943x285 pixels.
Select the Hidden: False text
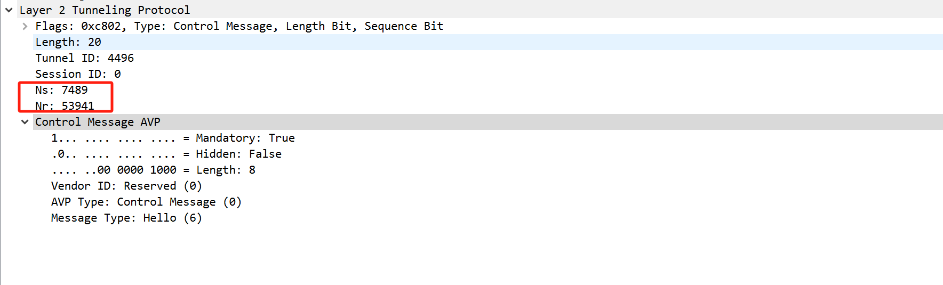pos(238,154)
